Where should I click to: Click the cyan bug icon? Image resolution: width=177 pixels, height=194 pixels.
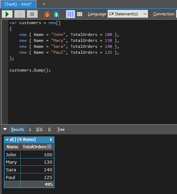coord(56,14)
